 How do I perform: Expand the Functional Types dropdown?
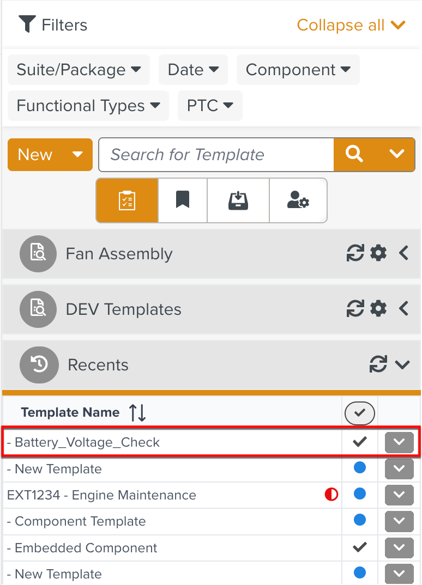[88, 106]
